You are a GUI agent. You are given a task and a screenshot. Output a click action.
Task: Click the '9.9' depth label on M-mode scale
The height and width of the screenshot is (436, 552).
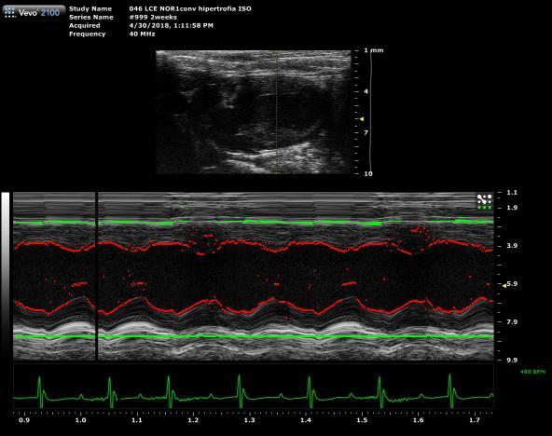[x=512, y=360]
